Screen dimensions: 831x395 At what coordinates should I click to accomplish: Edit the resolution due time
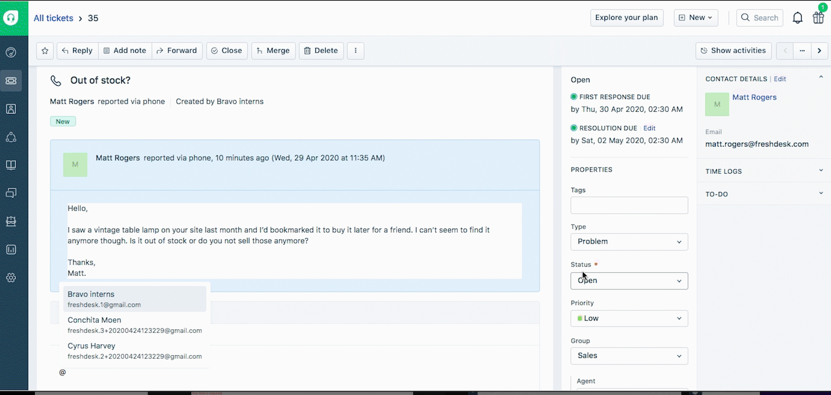coord(649,128)
